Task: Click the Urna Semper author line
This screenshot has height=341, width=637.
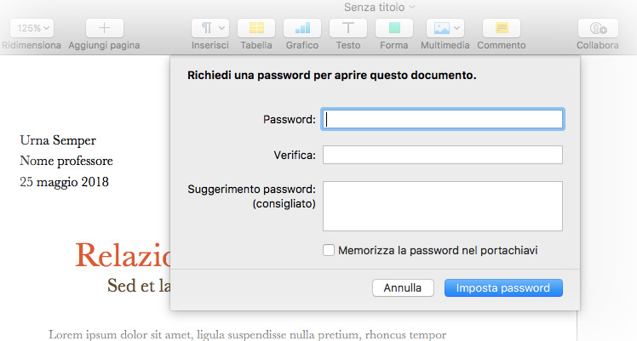Action: coord(58,140)
